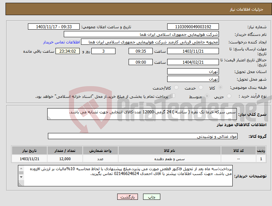Click the buyer notes scrollbar down arrow

coord(21,177)
